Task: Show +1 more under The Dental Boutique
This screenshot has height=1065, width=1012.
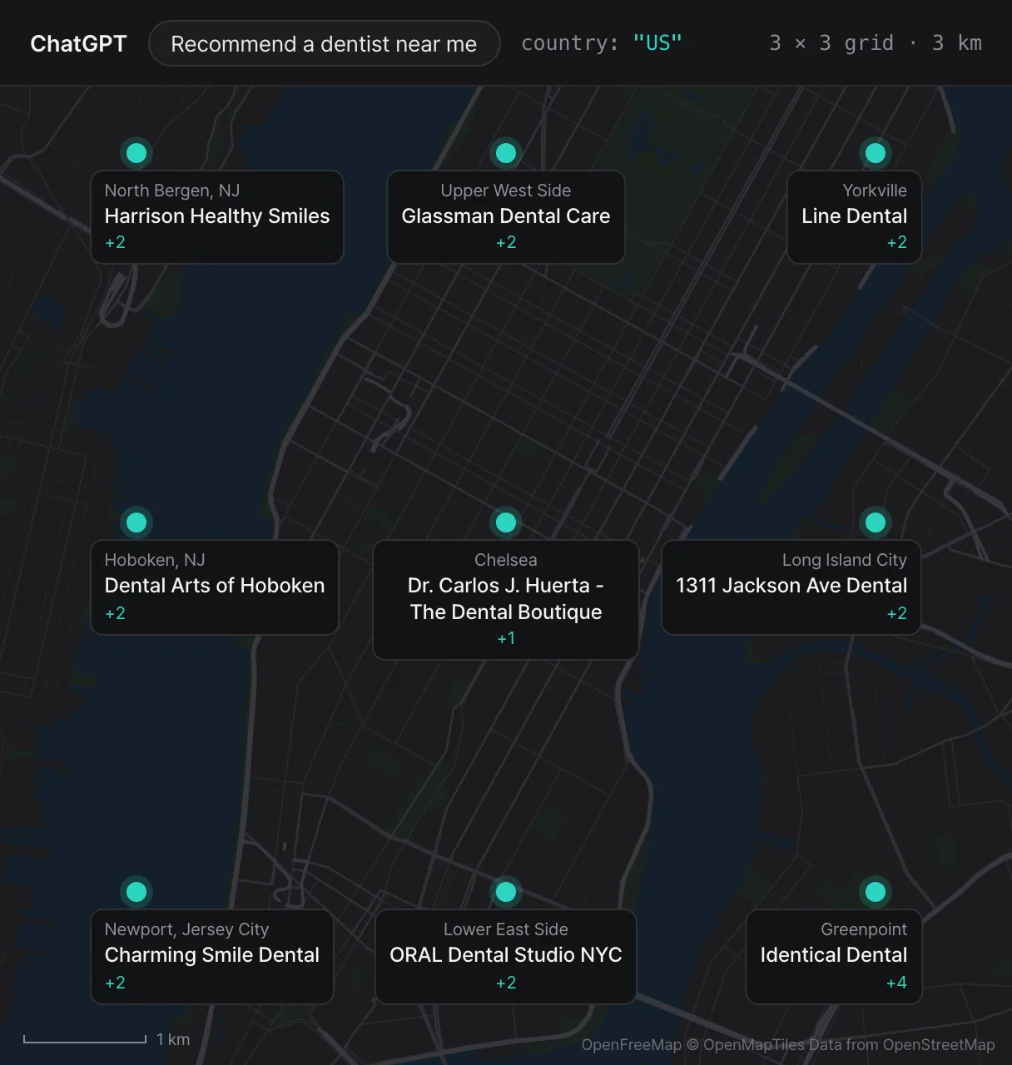Action: point(506,638)
